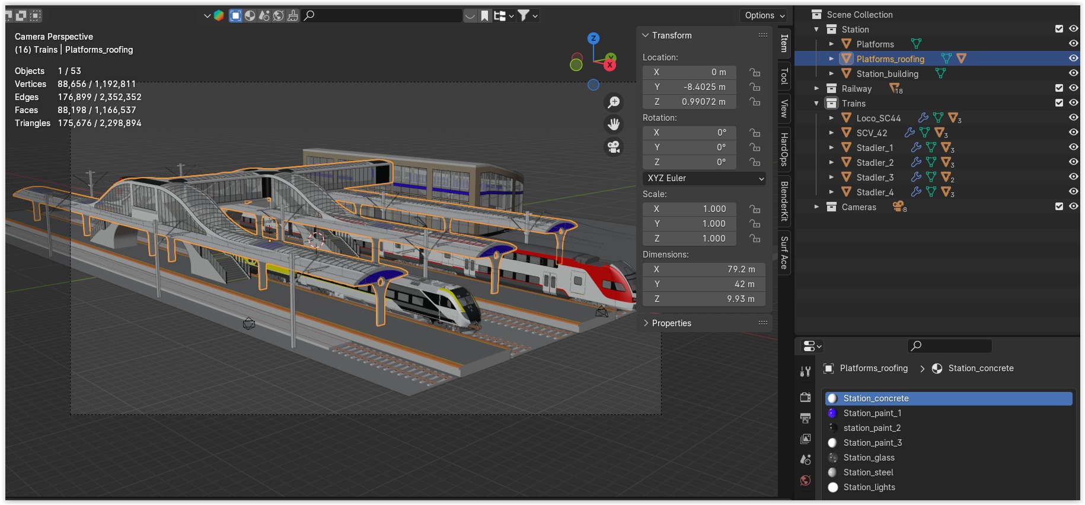1085x505 pixels.
Task: Select the model asset type icon in header
Action: point(235,16)
